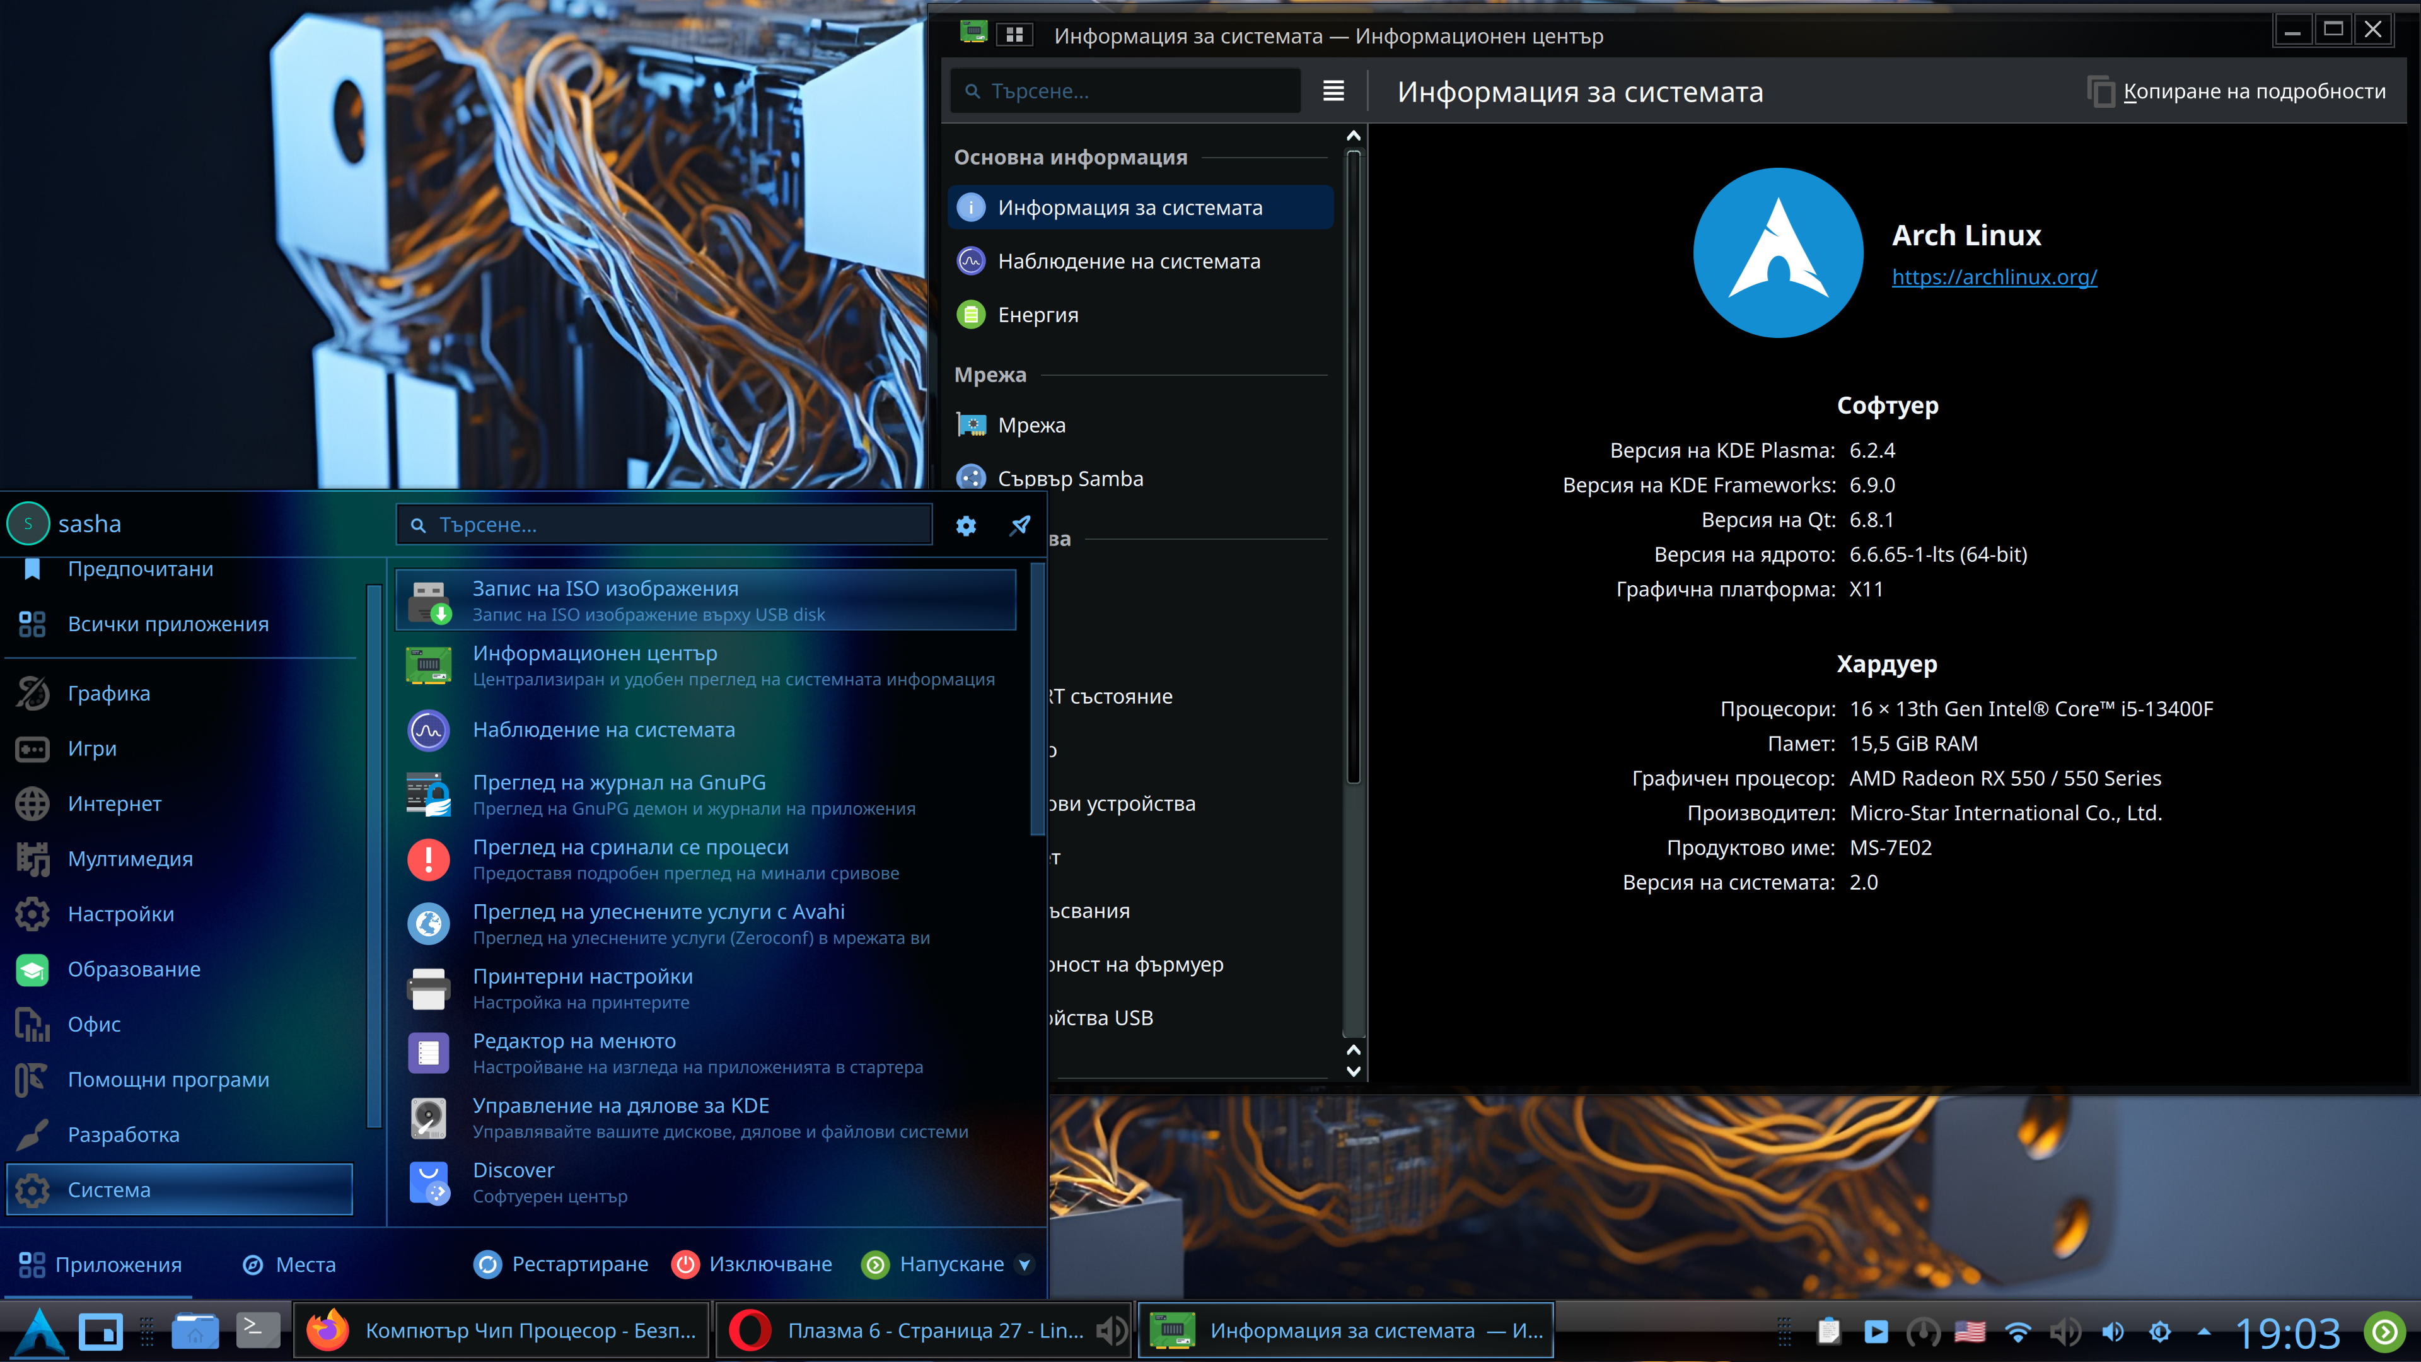Click the Info Center sidebar scrollbar
This screenshot has width=2421, height=1362.
(x=1354, y=467)
